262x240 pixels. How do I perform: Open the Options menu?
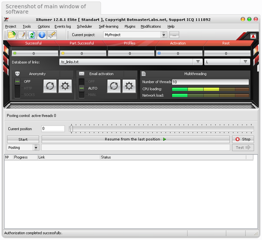(44, 26)
